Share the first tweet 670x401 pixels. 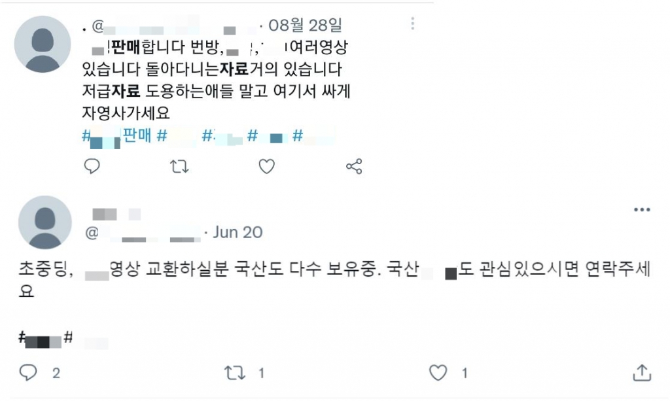coord(354,166)
